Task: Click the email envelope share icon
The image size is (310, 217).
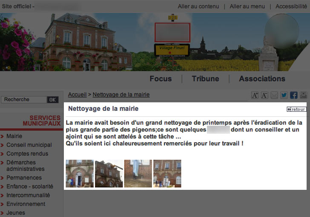Action: (x=274, y=95)
